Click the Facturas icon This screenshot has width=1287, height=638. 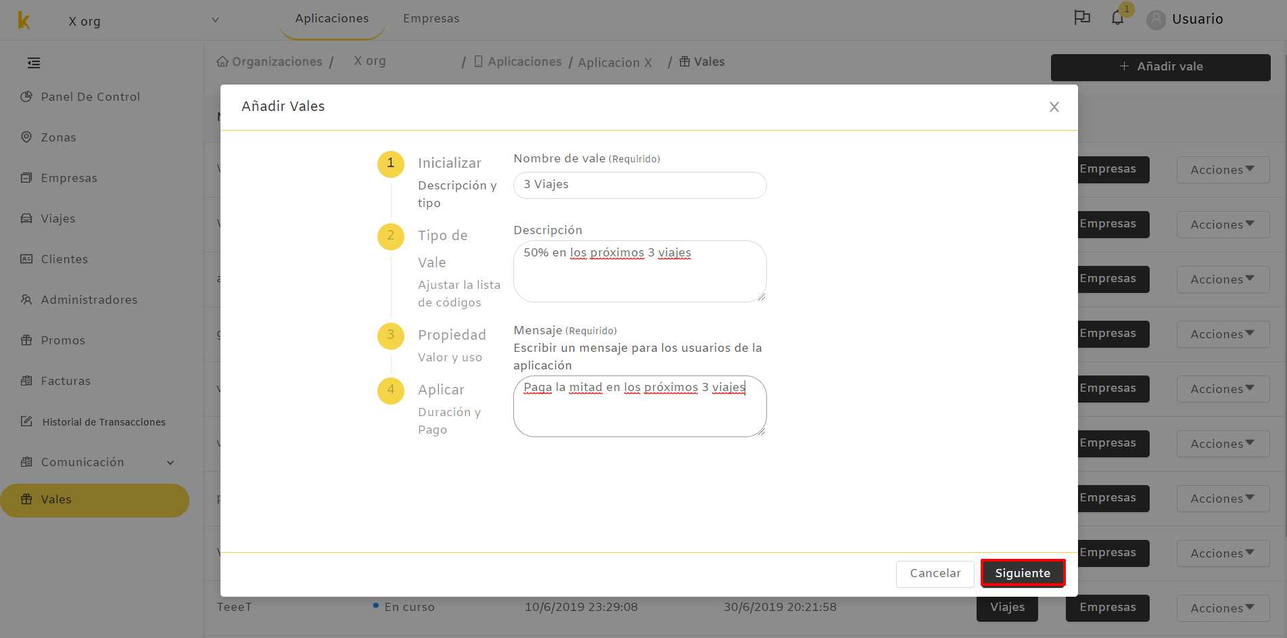click(26, 381)
